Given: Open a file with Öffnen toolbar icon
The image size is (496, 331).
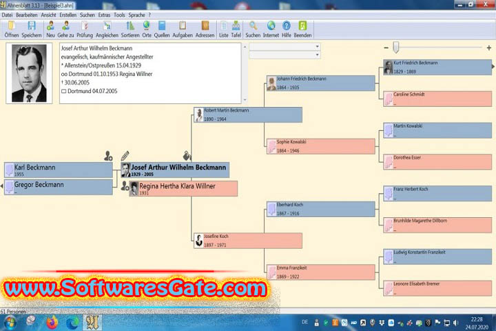Looking at the screenshot, I should pyautogui.click(x=12, y=30).
